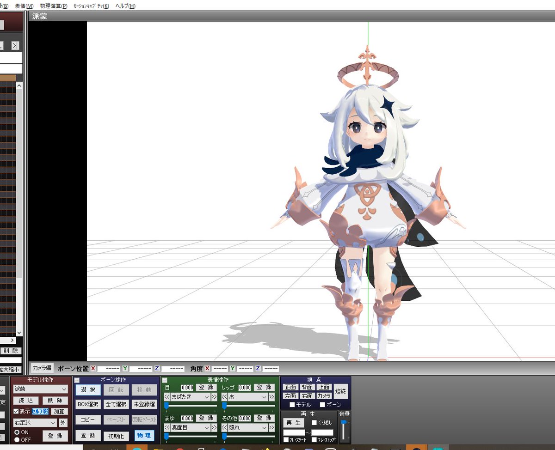Jump to last frame with >| button
Viewport: 555px width, 450px height.
(15, 45)
